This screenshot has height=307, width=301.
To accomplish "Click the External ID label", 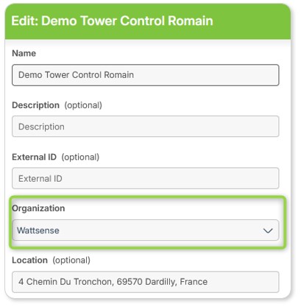I will [35, 157].
